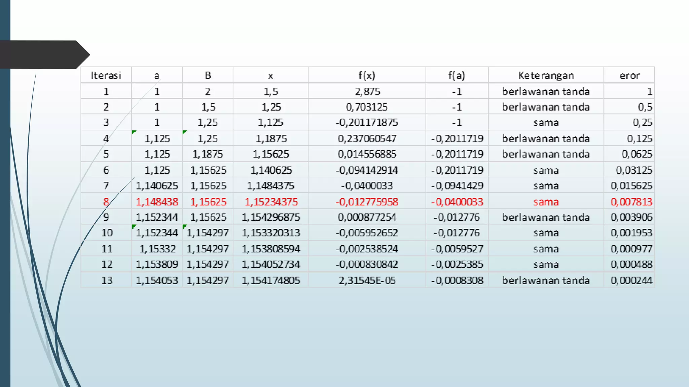Select the error value 0,000244
This screenshot has height=387, width=689.
[x=631, y=280]
